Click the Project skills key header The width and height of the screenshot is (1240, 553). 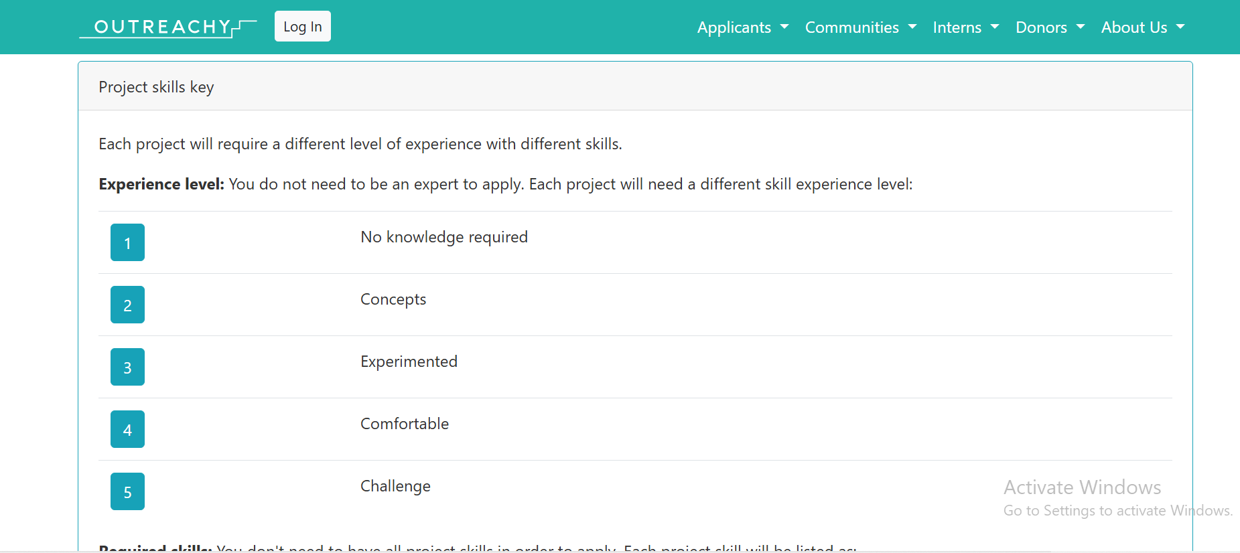[156, 87]
